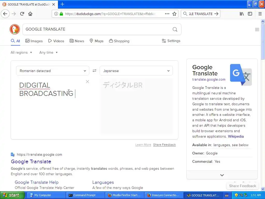The width and height of the screenshot is (265, 199).
Task: Switch to Command Prompt taskbar window
Action: [85, 195]
